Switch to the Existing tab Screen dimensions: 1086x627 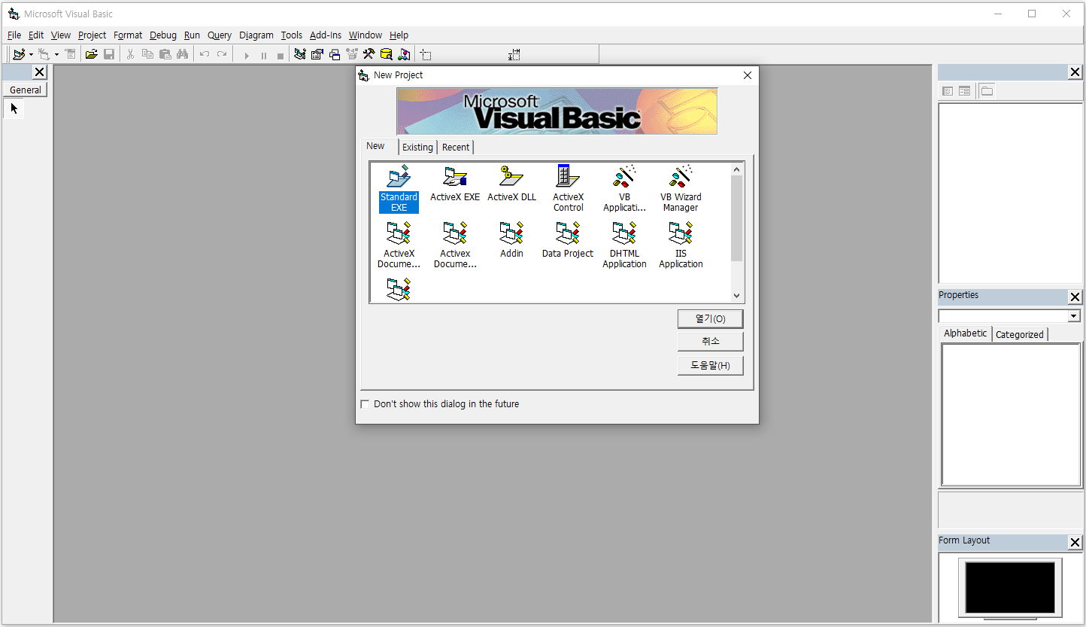417,148
